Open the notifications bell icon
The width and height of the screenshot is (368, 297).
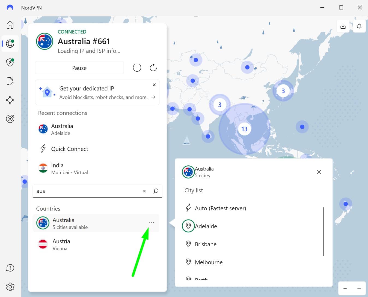point(359,26)
